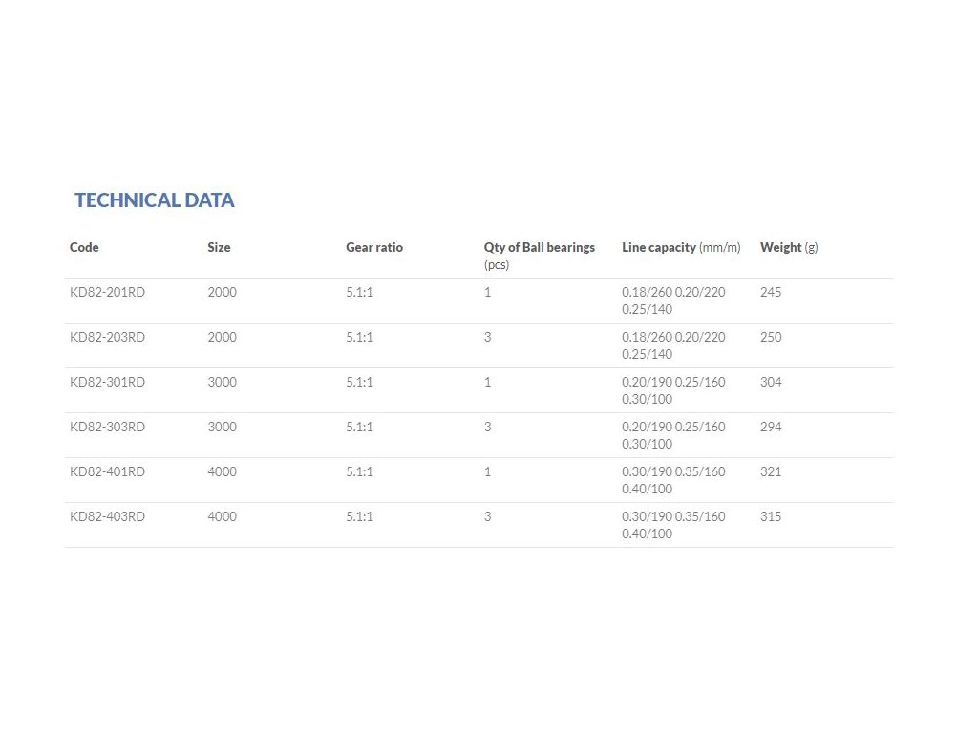Click the weight value 304
This screenshot has height=733, width=978.
[771, 382]
